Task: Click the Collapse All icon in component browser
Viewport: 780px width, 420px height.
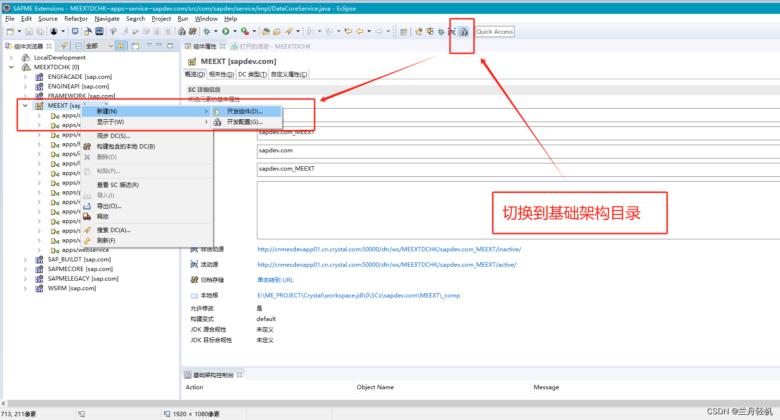Action: coord(79,46)
